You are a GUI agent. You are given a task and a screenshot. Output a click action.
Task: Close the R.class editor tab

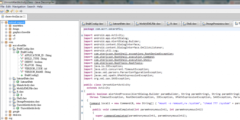pos(178,24)
